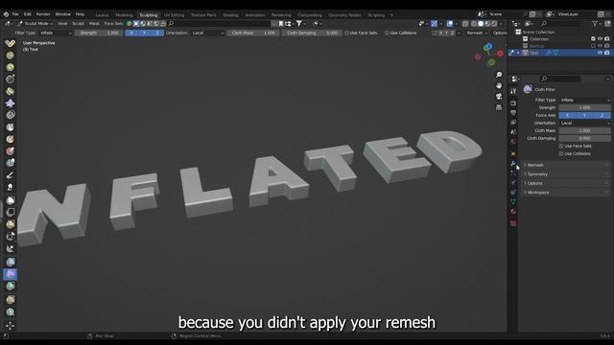Open Modifier properties wrench tab
Screen dimensions: 614x345
513,164
